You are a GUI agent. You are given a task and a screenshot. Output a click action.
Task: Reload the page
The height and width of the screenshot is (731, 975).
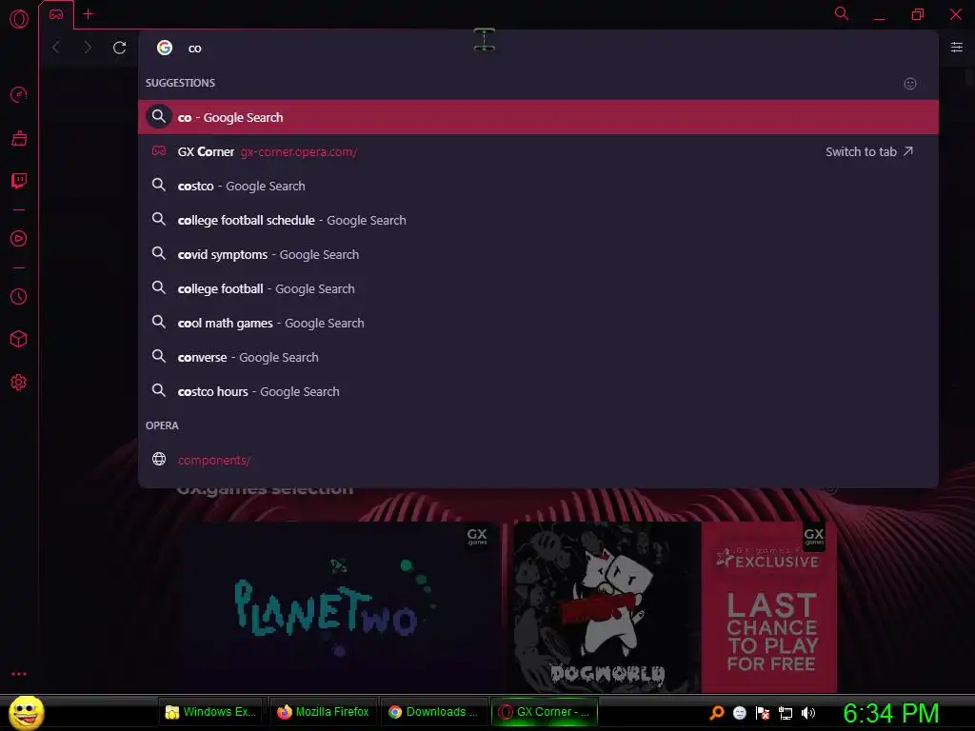click(x=119, y=48)
